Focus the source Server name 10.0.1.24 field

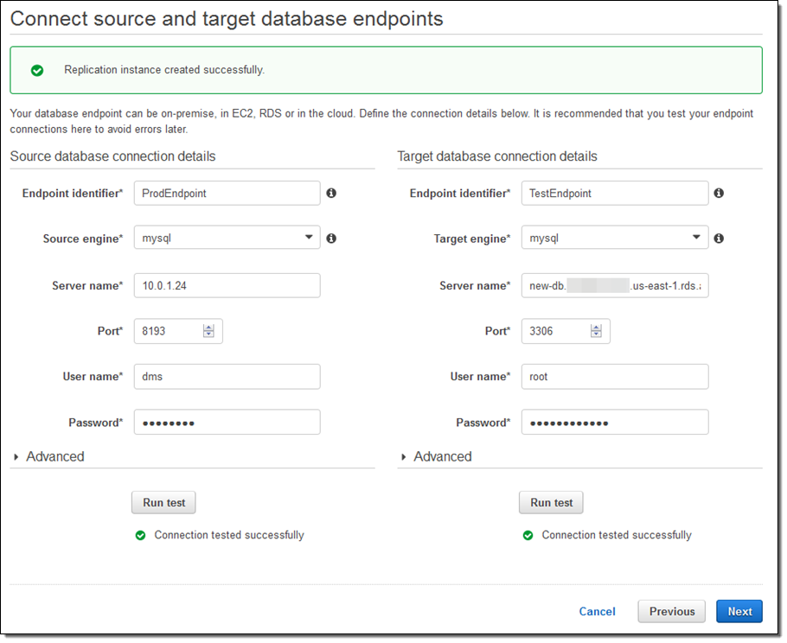click(x=227, y=285)
